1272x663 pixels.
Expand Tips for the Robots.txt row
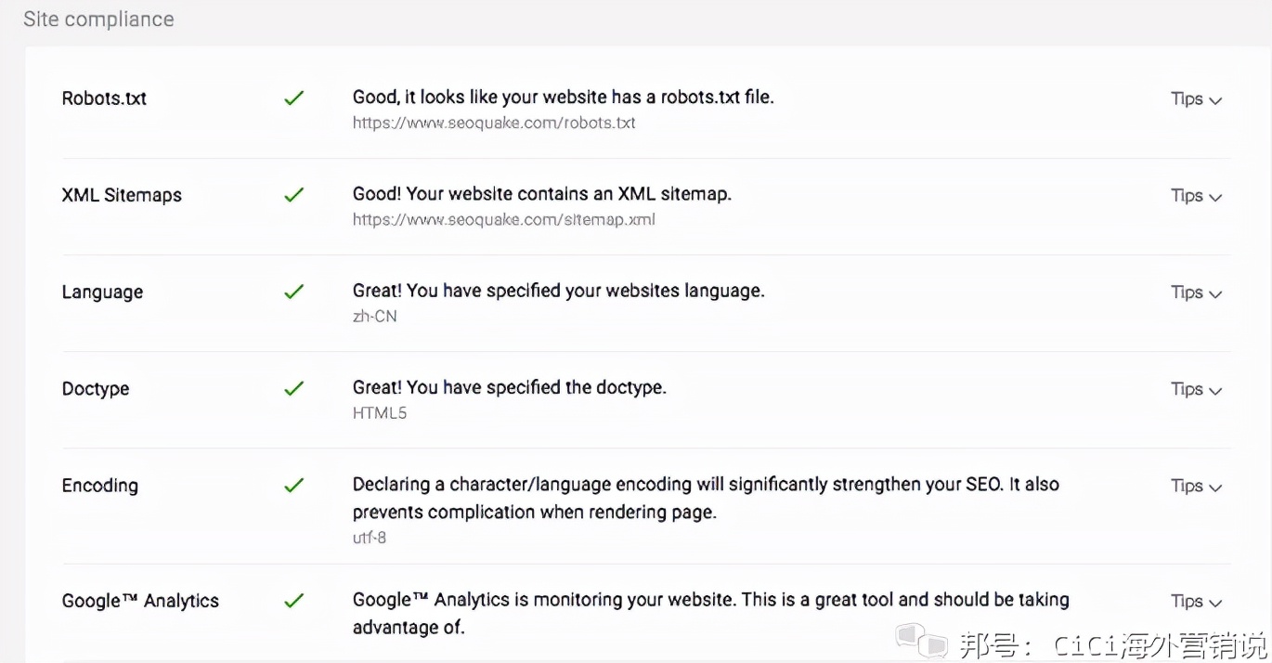click(x=1196, y=99)
